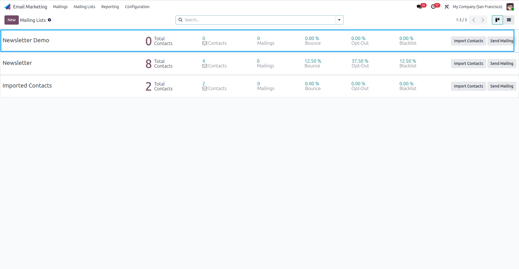This screenshot has height=269, width=519.
Task: Click the Email Marketing app logo icon
Action: pyautogui.click(x=7, y=7)
